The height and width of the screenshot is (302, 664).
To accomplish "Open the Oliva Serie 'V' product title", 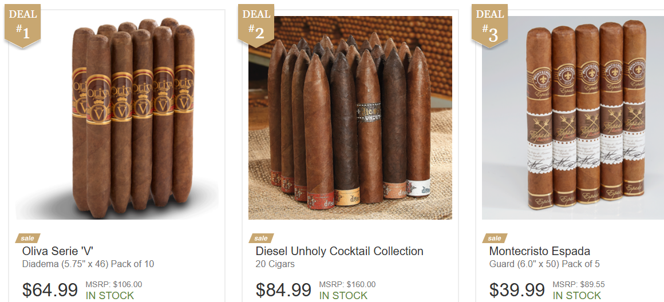I will [x=58, y=251].
